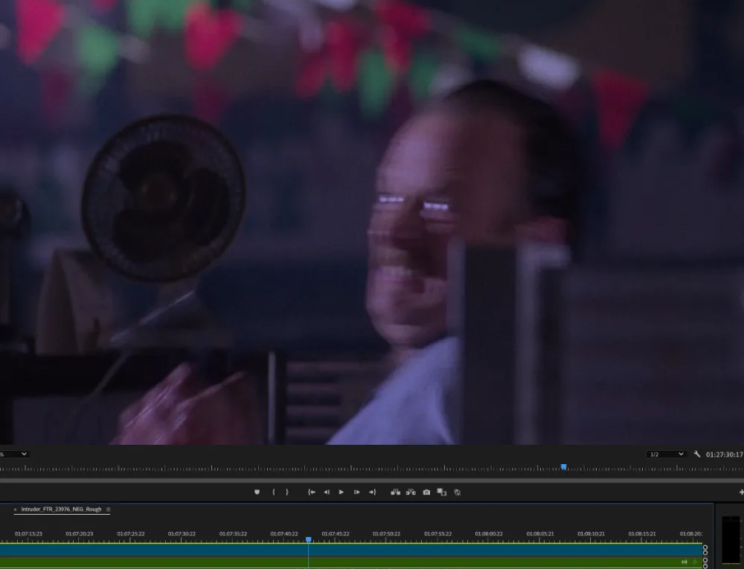Add a marker using the marker icon

tap(257, 492)
